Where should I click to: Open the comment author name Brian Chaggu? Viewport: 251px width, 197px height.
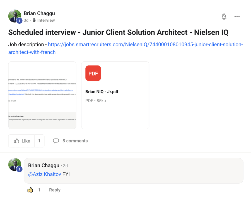[44, 165]
